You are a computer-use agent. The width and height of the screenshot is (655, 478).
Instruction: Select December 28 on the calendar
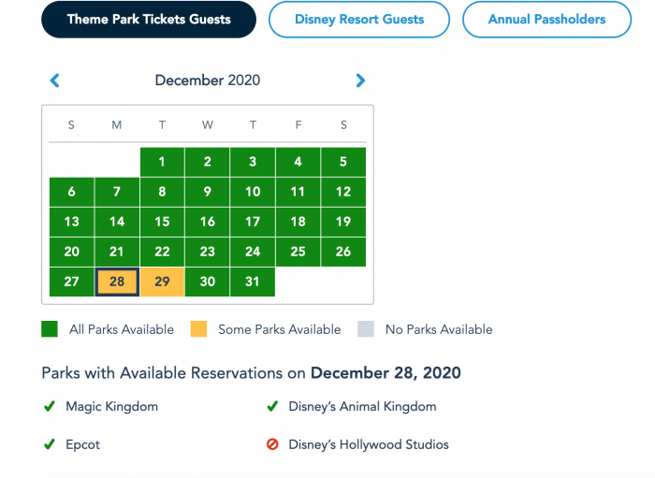tap(117, 282)
